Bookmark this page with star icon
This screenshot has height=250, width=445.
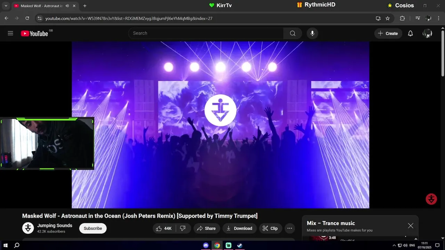(388, 18)
